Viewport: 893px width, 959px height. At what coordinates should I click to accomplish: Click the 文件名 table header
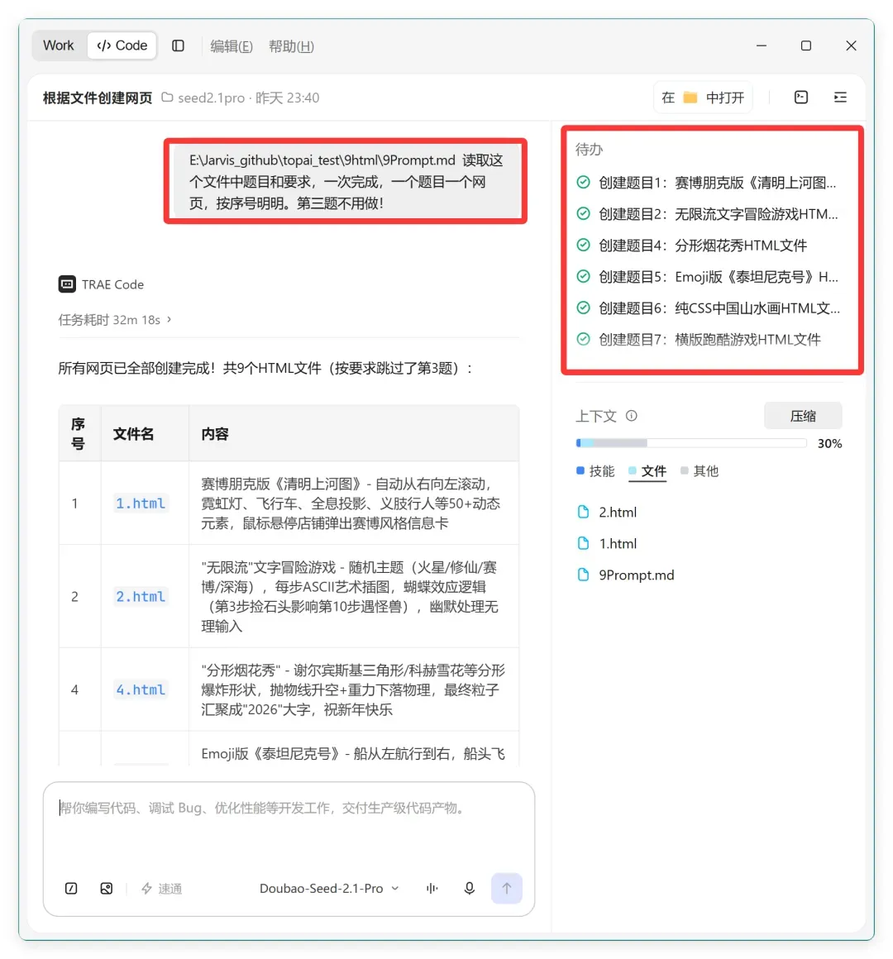pos(133,434)
